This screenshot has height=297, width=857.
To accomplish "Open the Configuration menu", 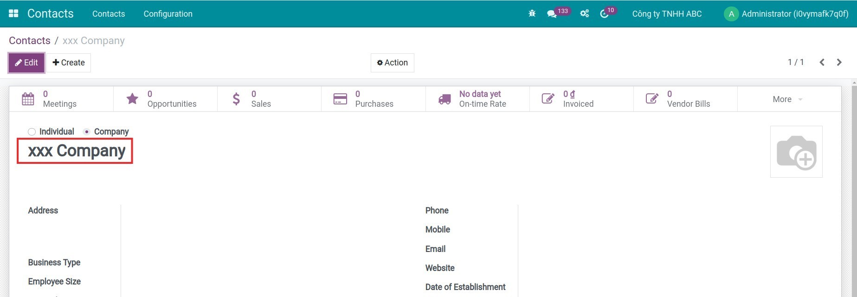I will (168, 14).
